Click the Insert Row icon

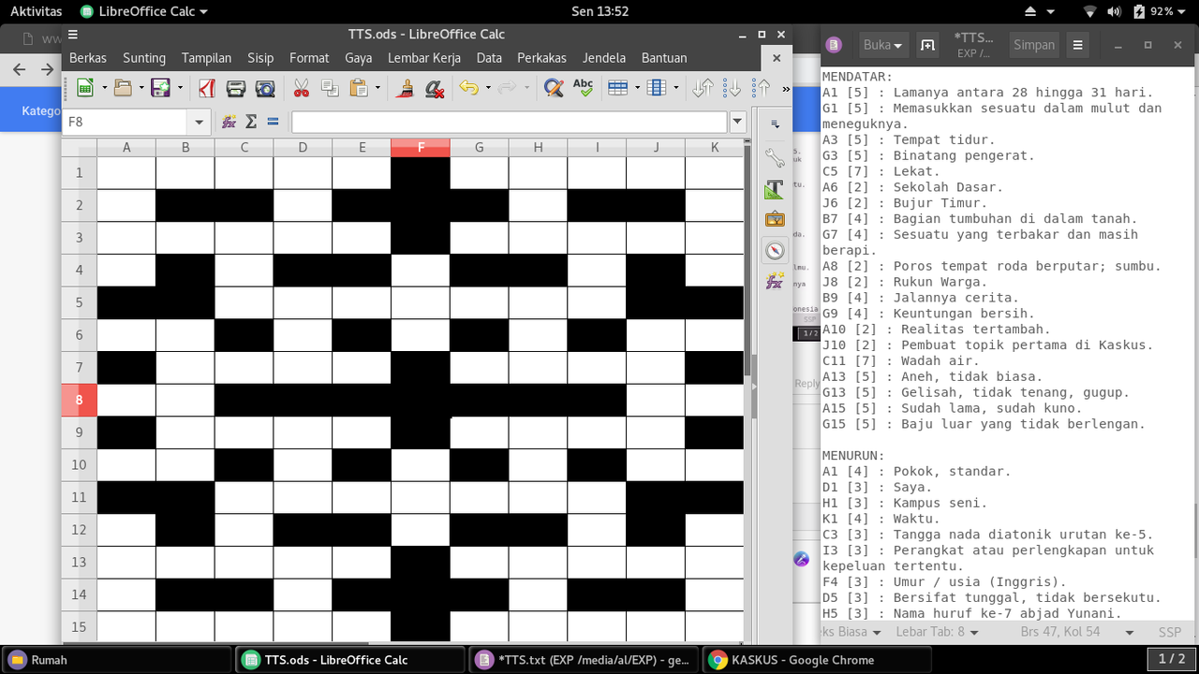[x=617, y=88]
